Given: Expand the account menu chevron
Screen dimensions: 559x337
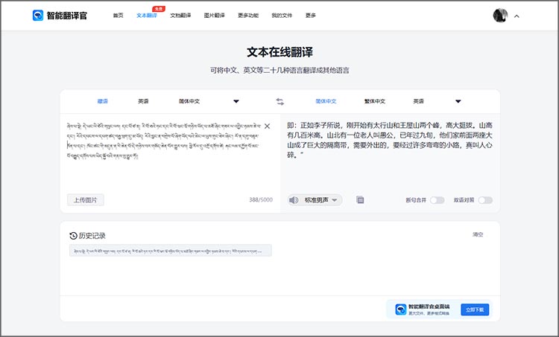Looking at the screenshot, I should coord(517,16).
